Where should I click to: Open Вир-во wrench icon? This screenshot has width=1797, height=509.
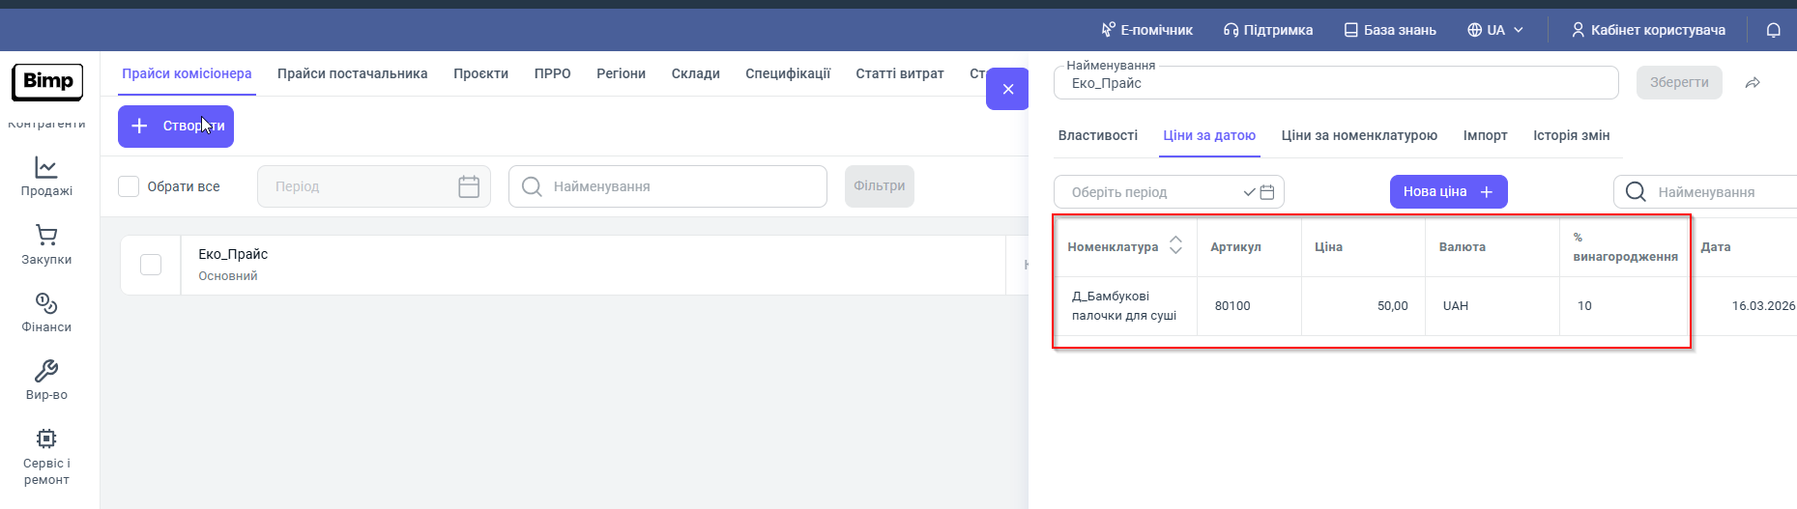46,381
